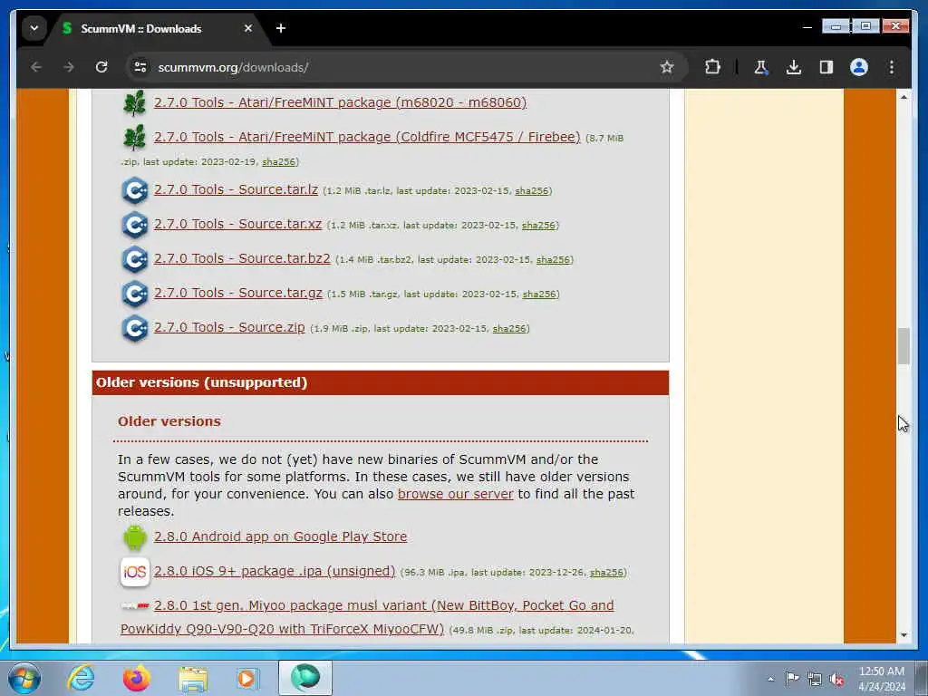This screenshot has width=928, height=696.
Task: Open sha256 link for Coldfire package
Action: click(x=278, y=161)
